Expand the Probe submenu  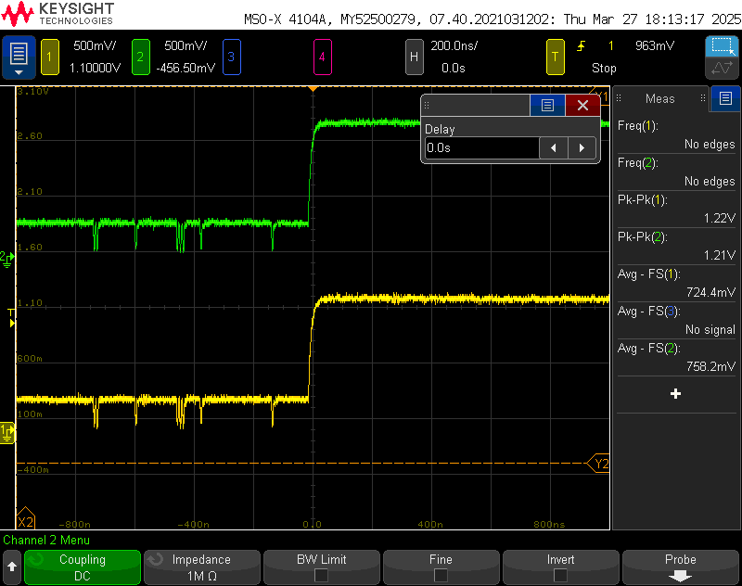[681, 567]
